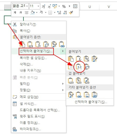The image size is (117, 135).
Task: Open fill color dropdown arrow
Action: pos(37,13)
